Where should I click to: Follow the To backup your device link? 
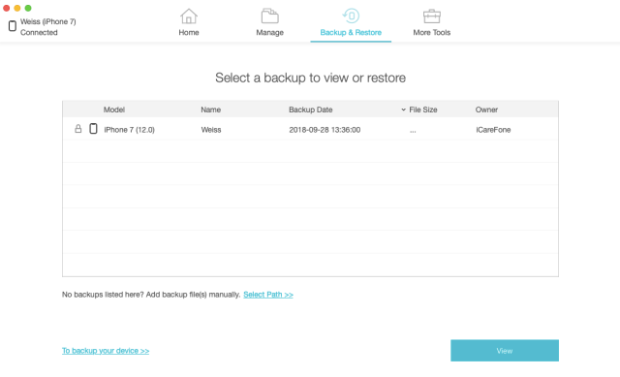tap(106, 351)
